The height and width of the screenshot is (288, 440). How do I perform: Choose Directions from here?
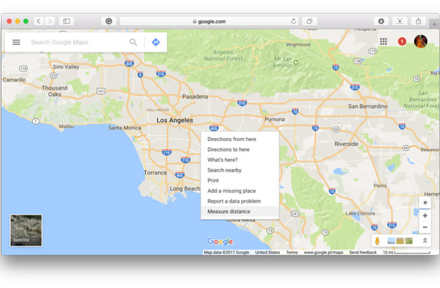pyautogui.click(x=232, y=139)
